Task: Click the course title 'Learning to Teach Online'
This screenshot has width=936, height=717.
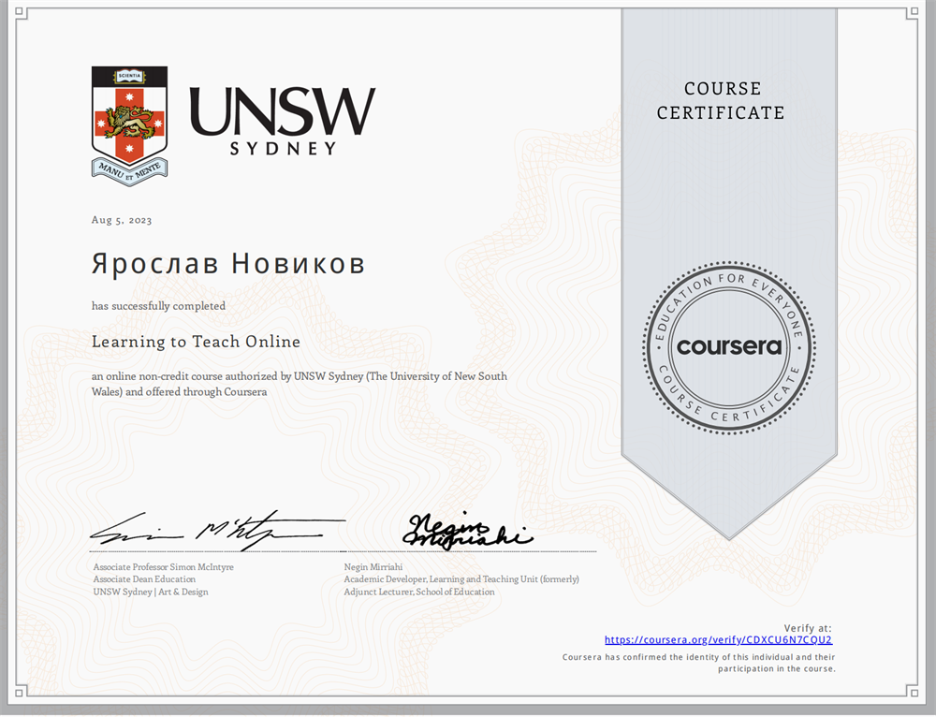Action: pyautogui.click(x=196, y=342)
